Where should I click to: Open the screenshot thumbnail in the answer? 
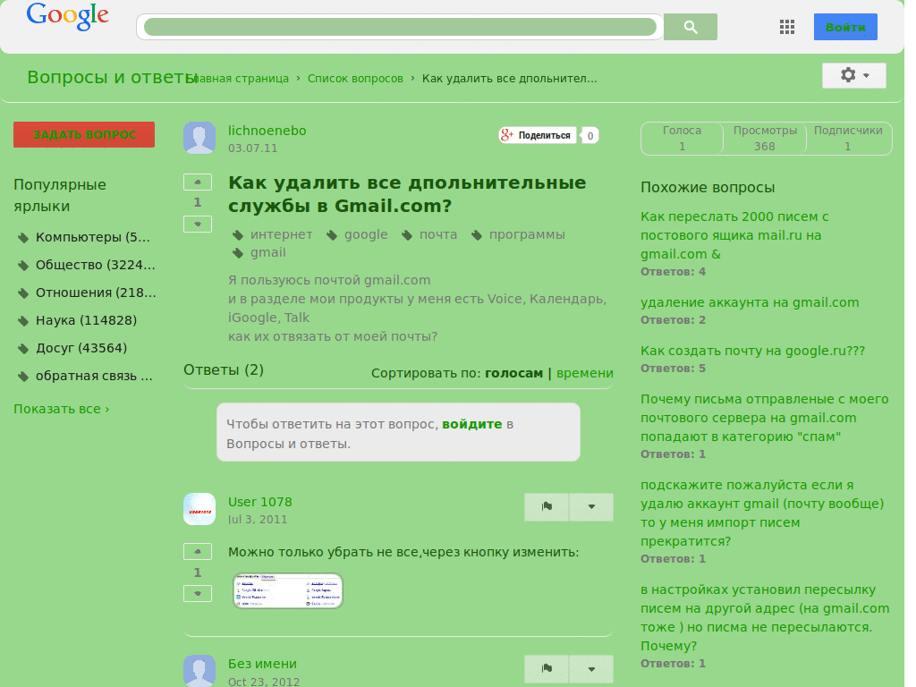[287, 590]
